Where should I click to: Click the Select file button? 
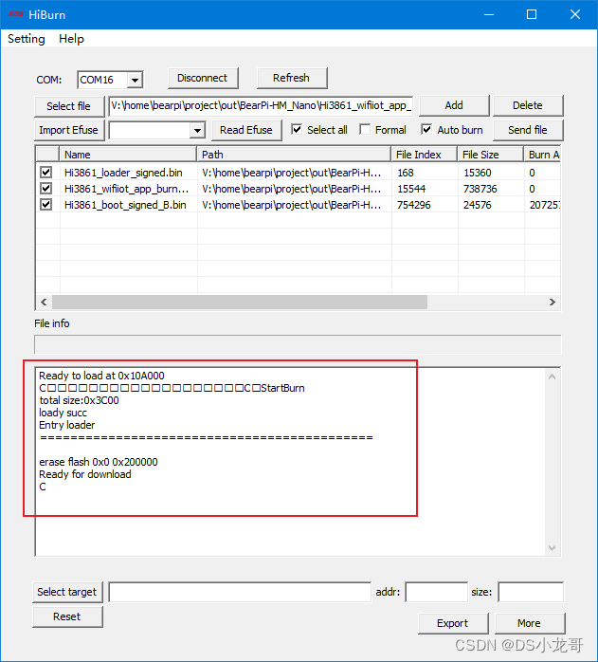(x=69, y=106)
